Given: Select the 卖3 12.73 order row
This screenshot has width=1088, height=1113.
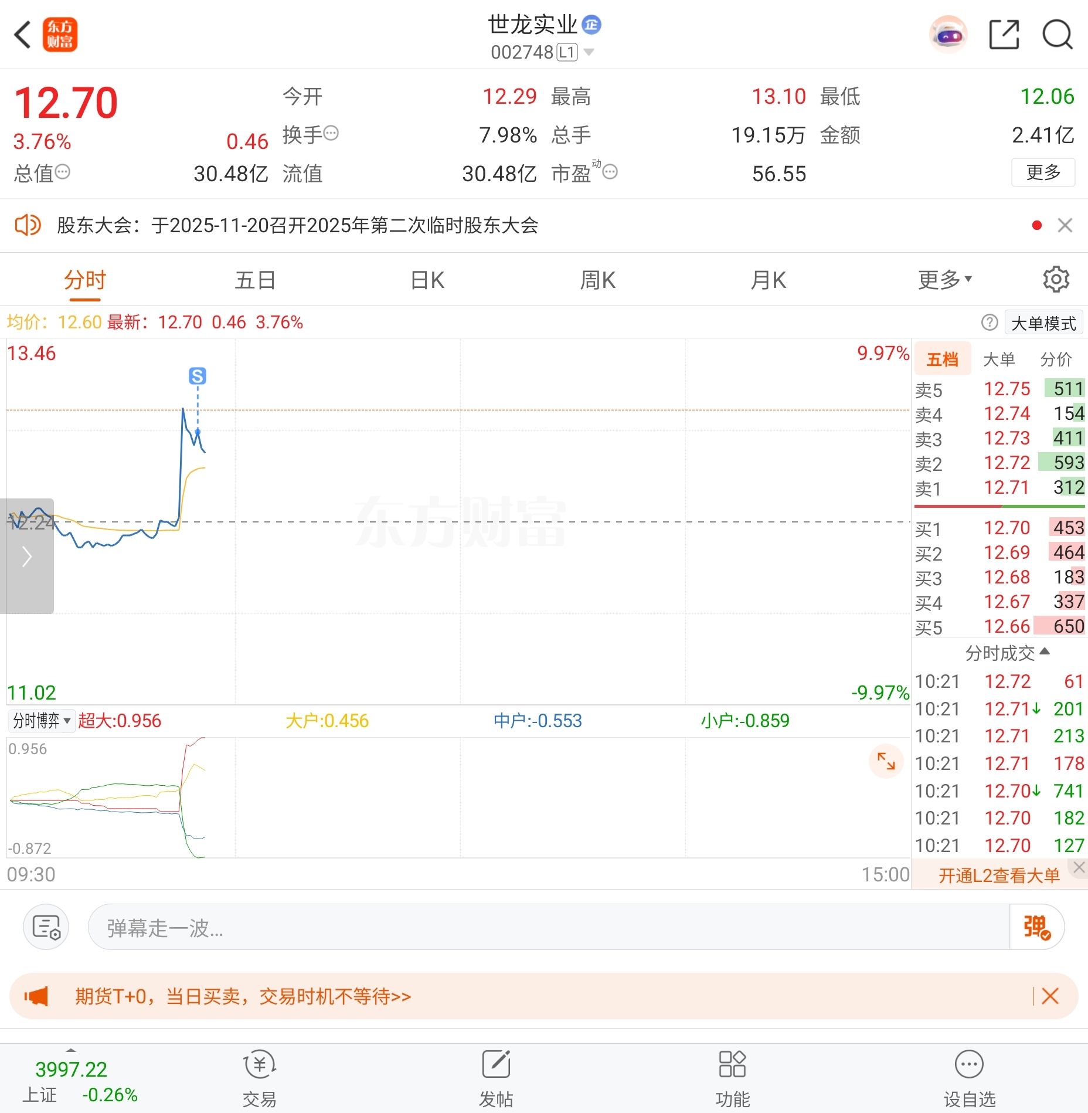Looking at the screenshot, I should tap(1000, 439).
